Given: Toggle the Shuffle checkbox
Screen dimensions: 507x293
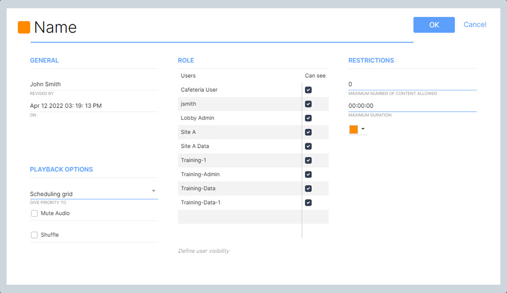Looking at the screenshot, I should coord(34,235).
